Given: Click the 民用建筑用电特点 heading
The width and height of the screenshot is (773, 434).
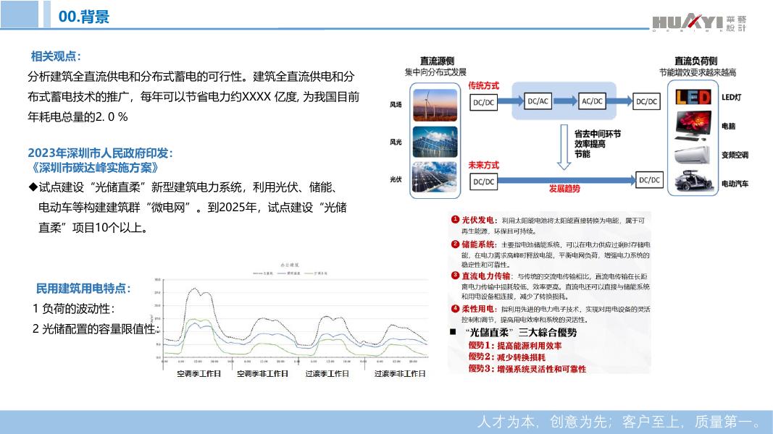Looking at the screenshot, I should pos(83,288).
